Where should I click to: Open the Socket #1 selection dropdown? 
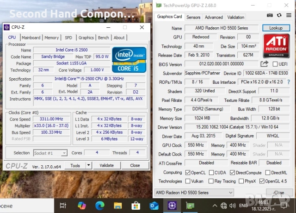tap(64, 153)
